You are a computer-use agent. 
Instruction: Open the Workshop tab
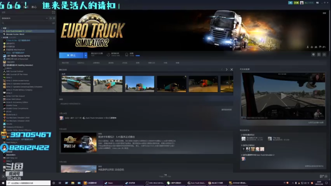pos(151,63)
